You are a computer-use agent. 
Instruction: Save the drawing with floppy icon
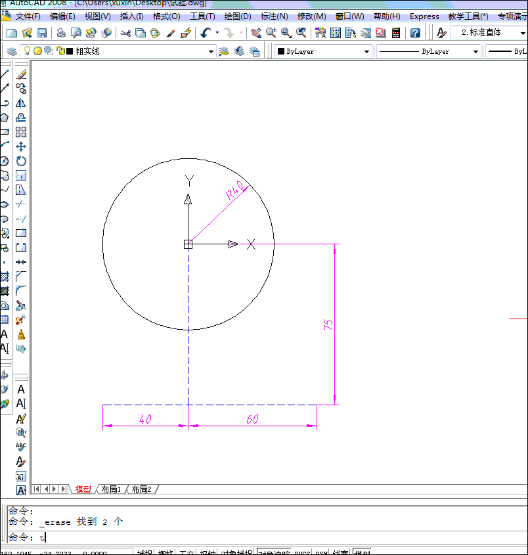click(x=42, y=33)
